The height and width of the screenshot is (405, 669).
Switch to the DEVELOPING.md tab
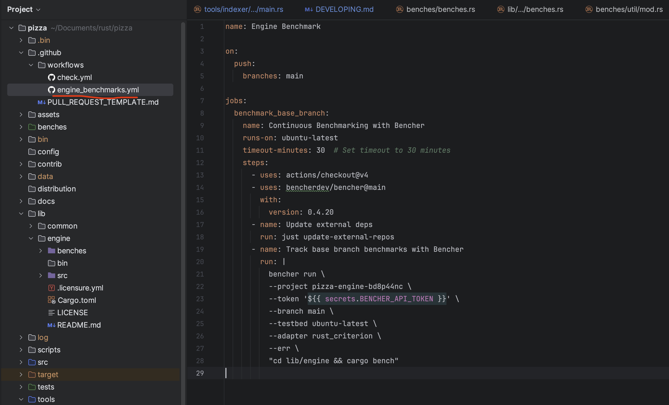coord(339,9)
